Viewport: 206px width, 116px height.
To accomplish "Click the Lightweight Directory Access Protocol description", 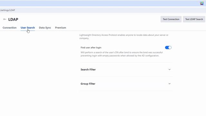I will coord(124,36).
